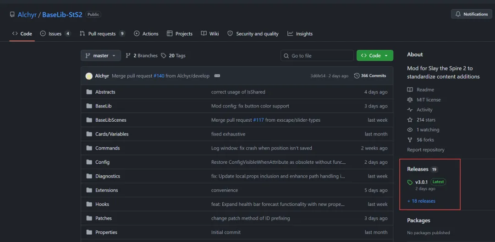This screenshot has height=242, width=495.
Task: View the 2 Branches link
Action: (142, 55)
